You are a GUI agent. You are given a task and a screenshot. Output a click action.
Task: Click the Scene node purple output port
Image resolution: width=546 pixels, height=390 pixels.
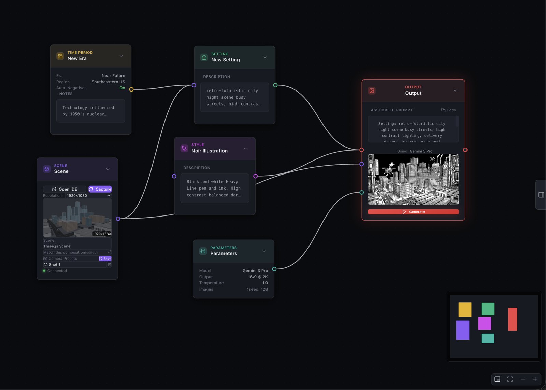118,219
